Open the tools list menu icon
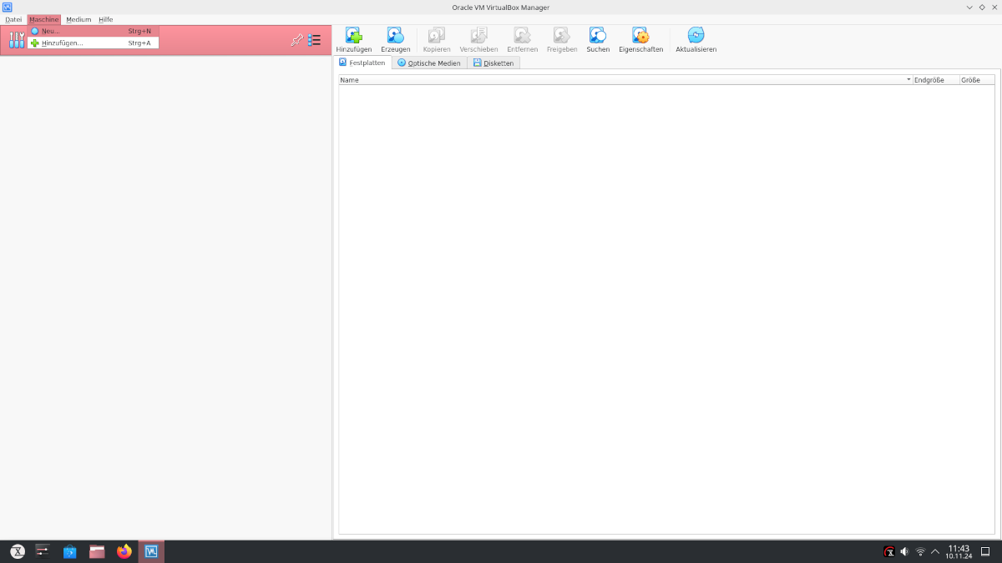1002x563 pixels. coord(315,40)
